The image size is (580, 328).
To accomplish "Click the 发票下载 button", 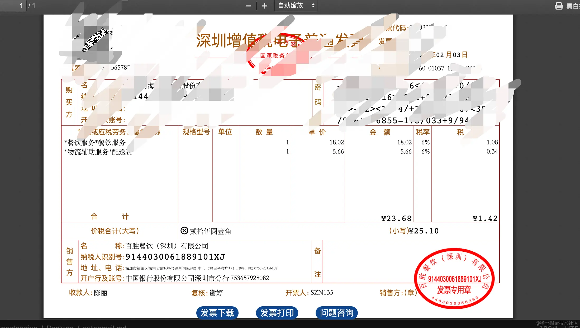I will [217, 313].
